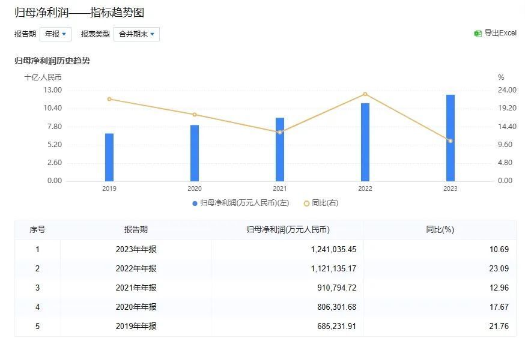Select the 2021年年报 table cell
This screenshot has width=525, height=338.
[x=136, y=288]
